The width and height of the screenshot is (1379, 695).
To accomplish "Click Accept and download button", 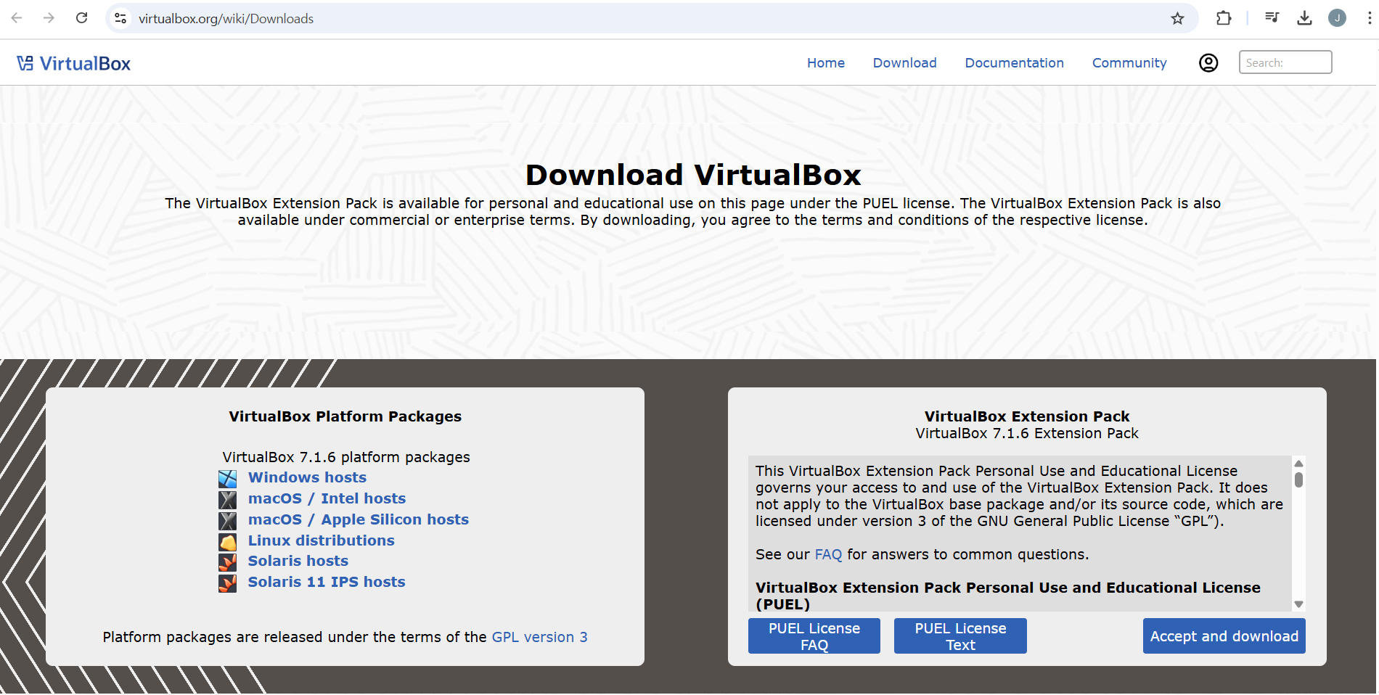I will pyautogui.click(x=1224, y=636).
